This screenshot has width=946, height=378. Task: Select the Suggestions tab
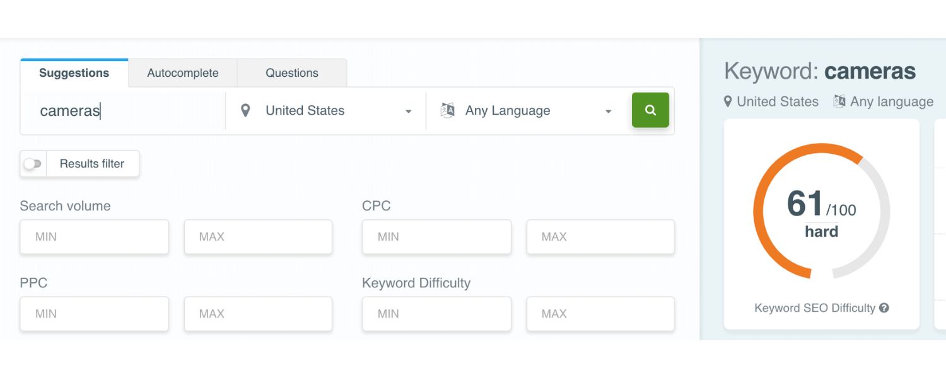[74, 72]
